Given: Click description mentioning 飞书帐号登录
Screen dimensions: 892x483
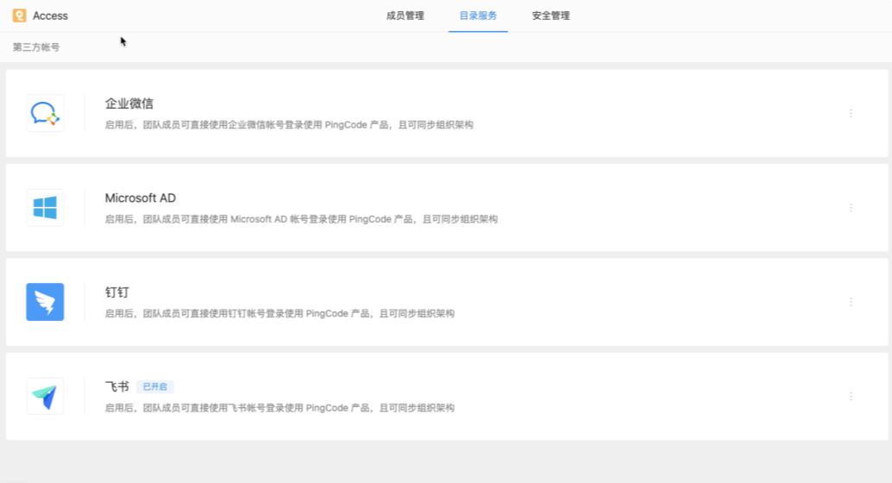Looking at the screenshot, I should coord(280,408).
